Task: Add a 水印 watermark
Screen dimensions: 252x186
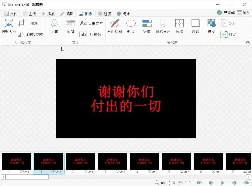Action: tap(228, 23)
